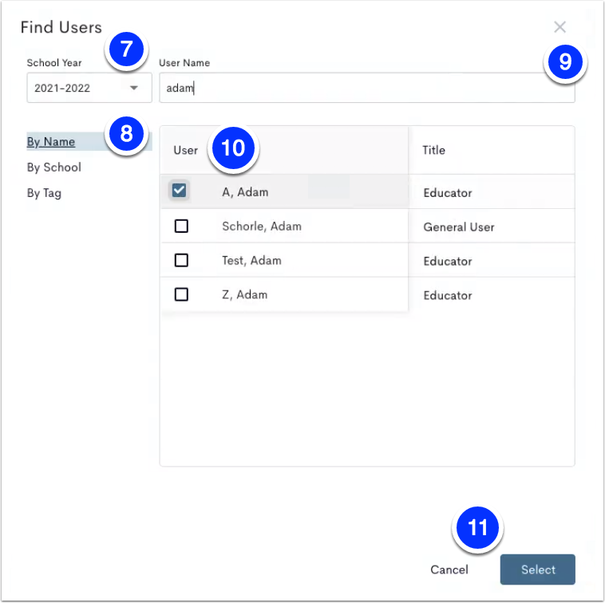Close the Find Users dialog
Screen dimensions: 605x603
(x=560, y=27)
